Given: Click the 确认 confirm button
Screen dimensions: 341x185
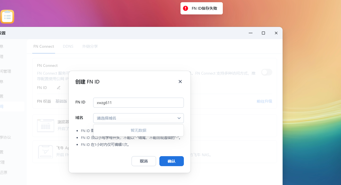Looking at the screenshot, I should coord(171,161).
